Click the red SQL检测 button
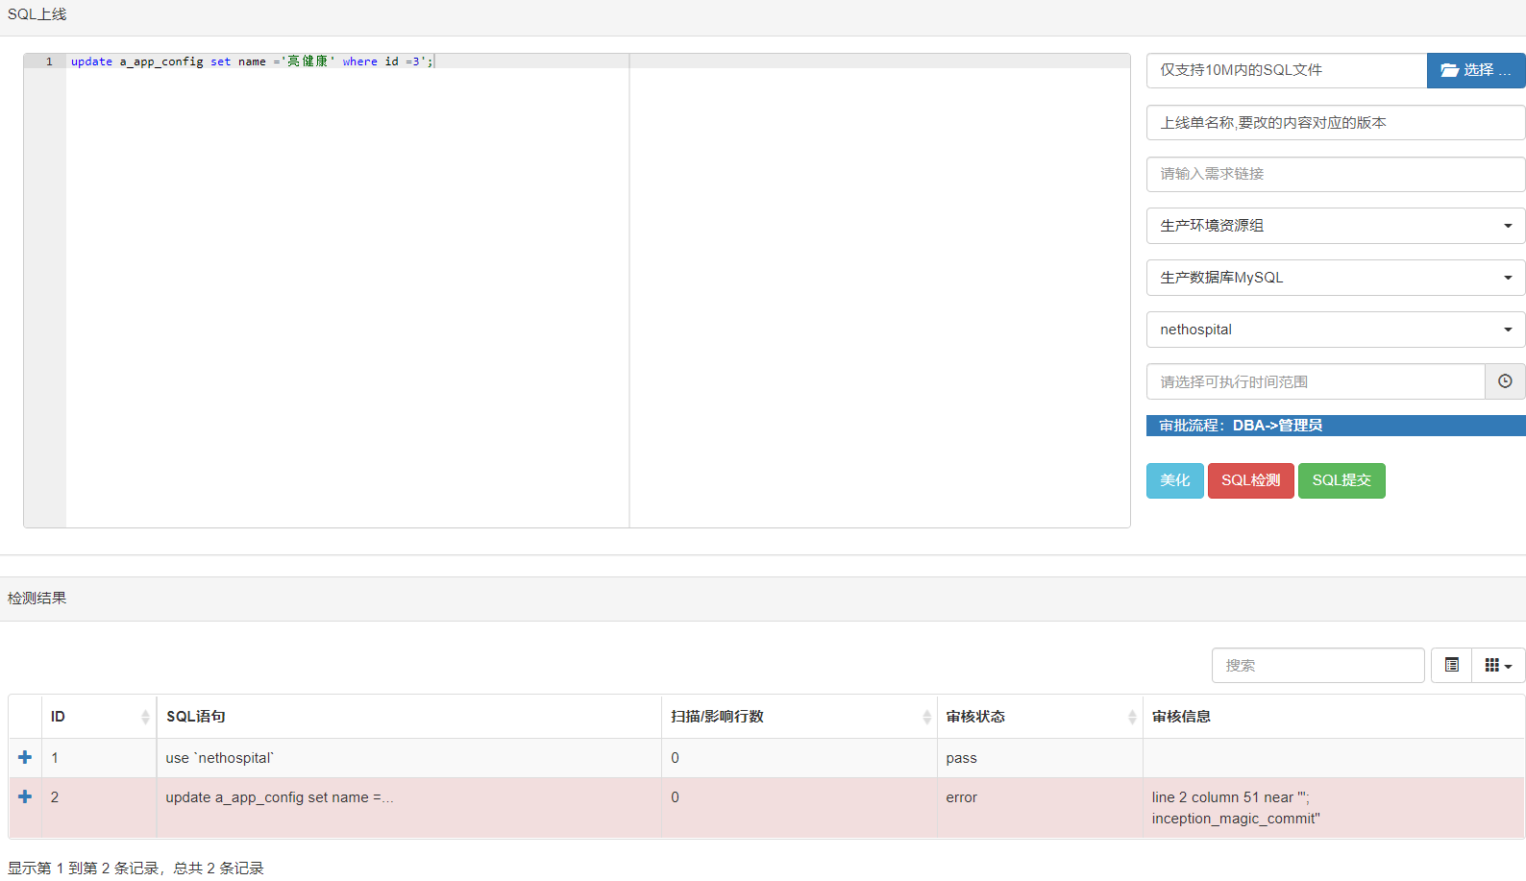 pos(1250,480)
